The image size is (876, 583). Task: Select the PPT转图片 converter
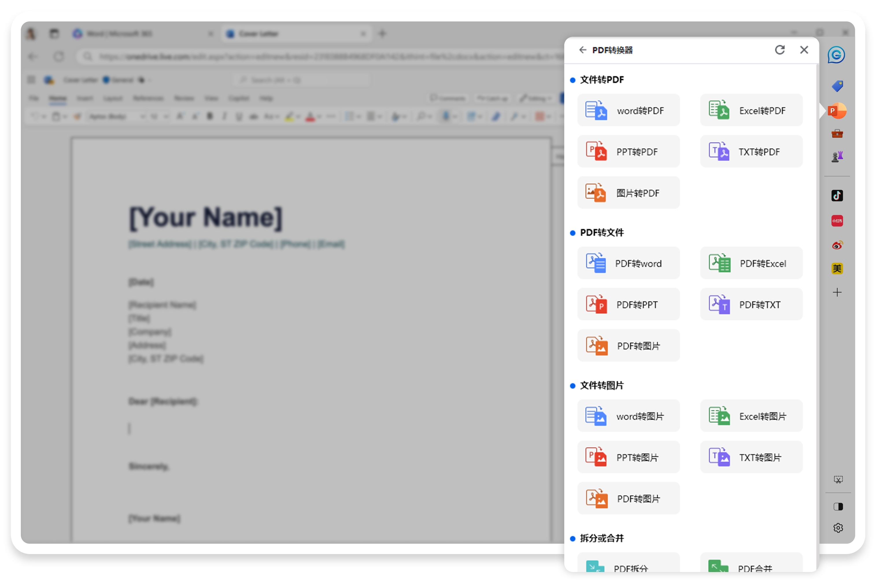628,457
